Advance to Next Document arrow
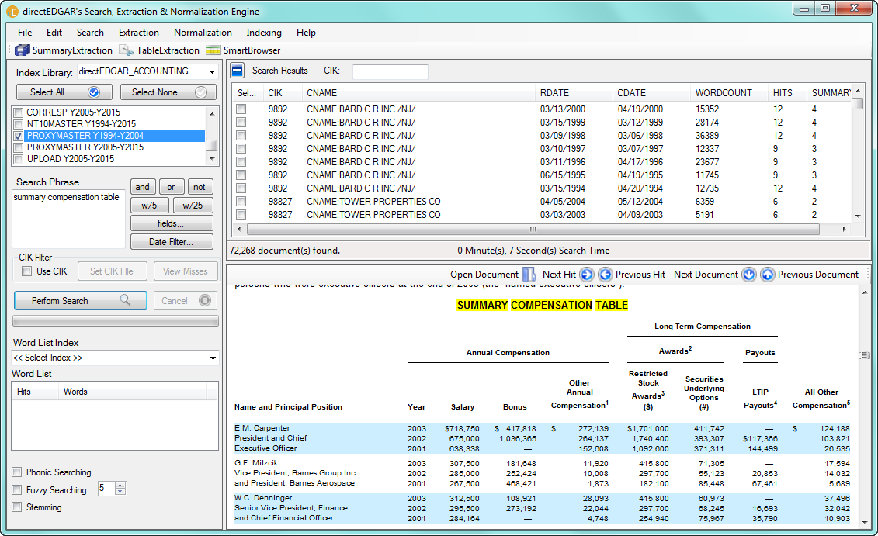878x536 pixels. tap(748, 275)
